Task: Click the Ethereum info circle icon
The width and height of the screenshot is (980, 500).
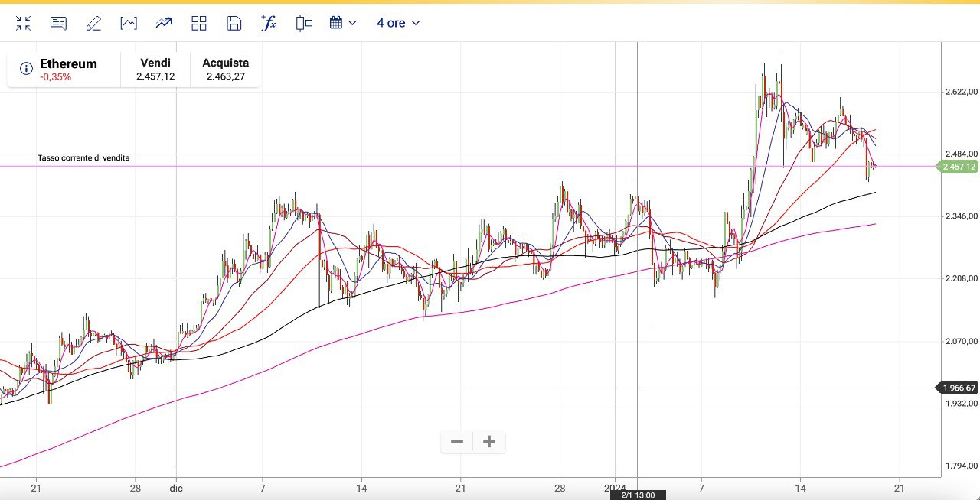Action: point(26,69)
